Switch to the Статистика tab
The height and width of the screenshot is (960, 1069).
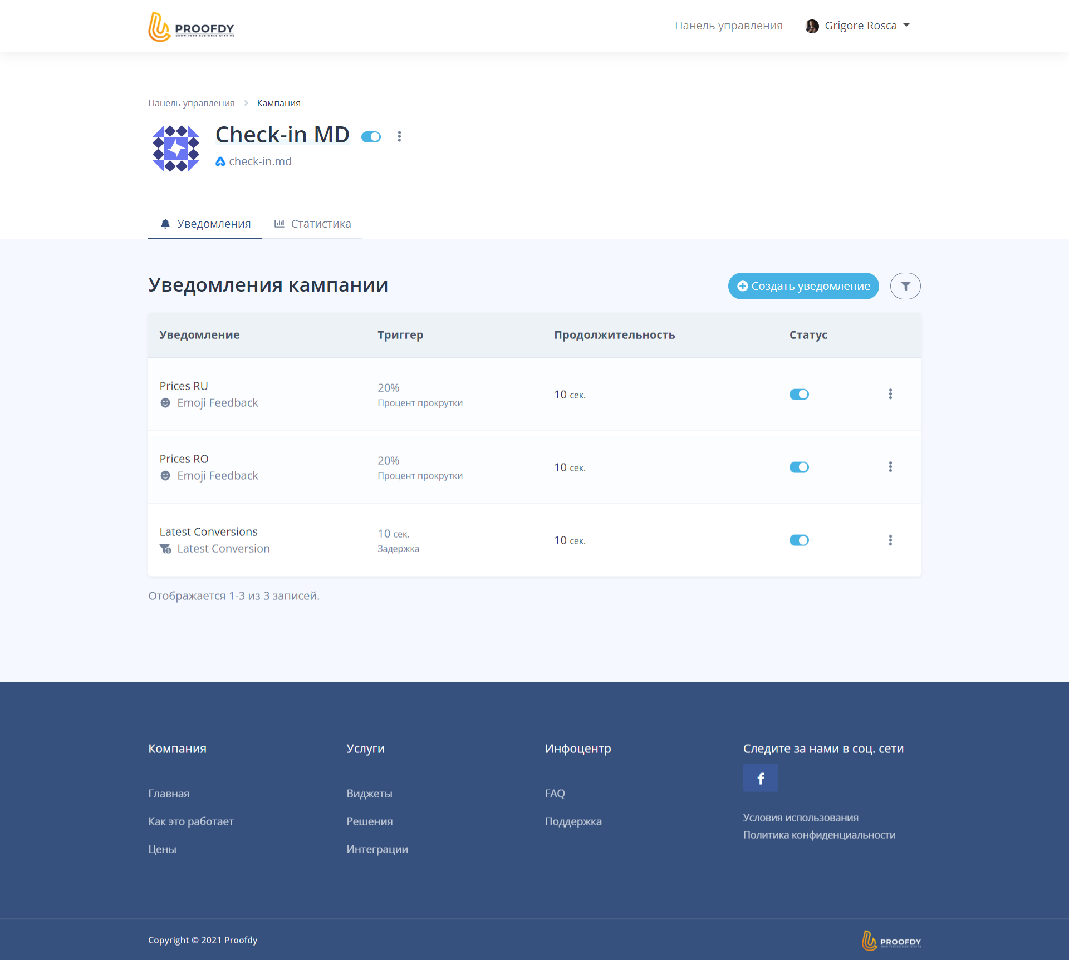coord(312,224)
